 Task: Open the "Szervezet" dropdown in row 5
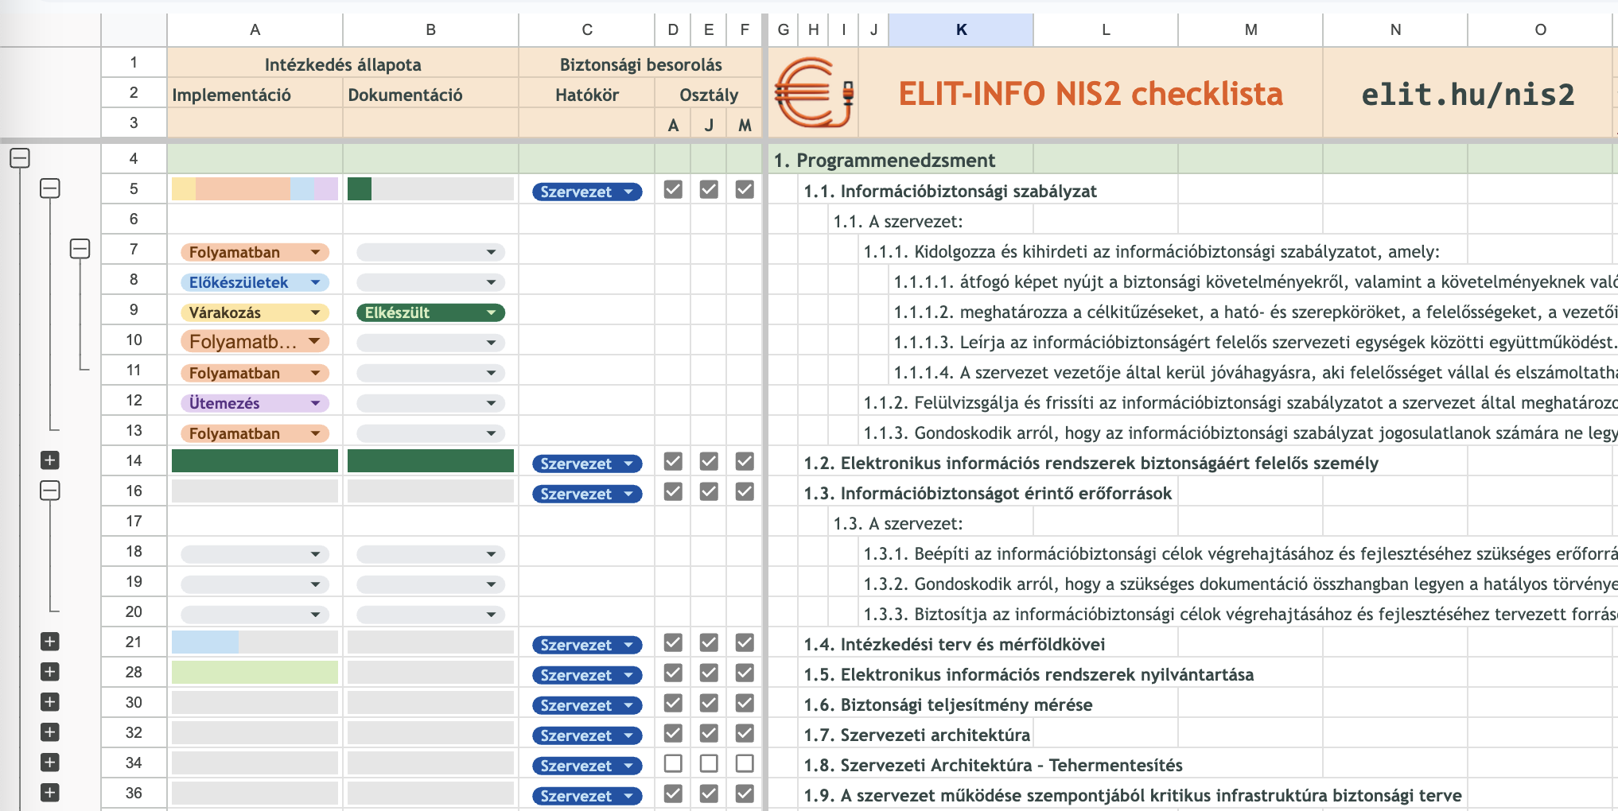629,192
